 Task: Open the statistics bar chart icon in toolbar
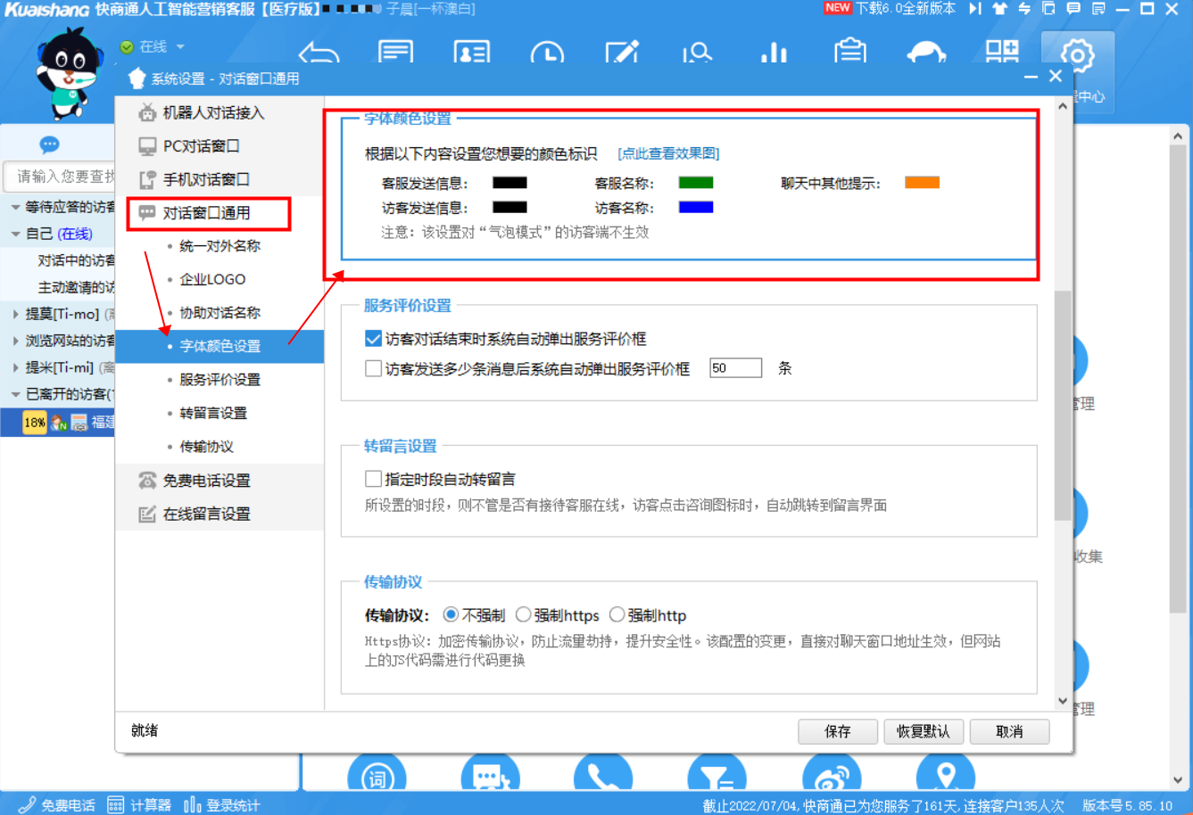[774, 53]
